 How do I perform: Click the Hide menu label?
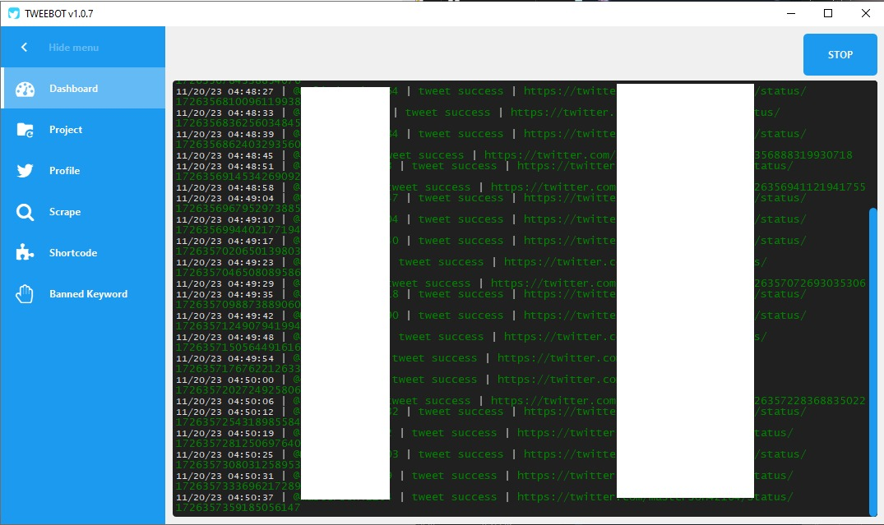tap(73, 48)
